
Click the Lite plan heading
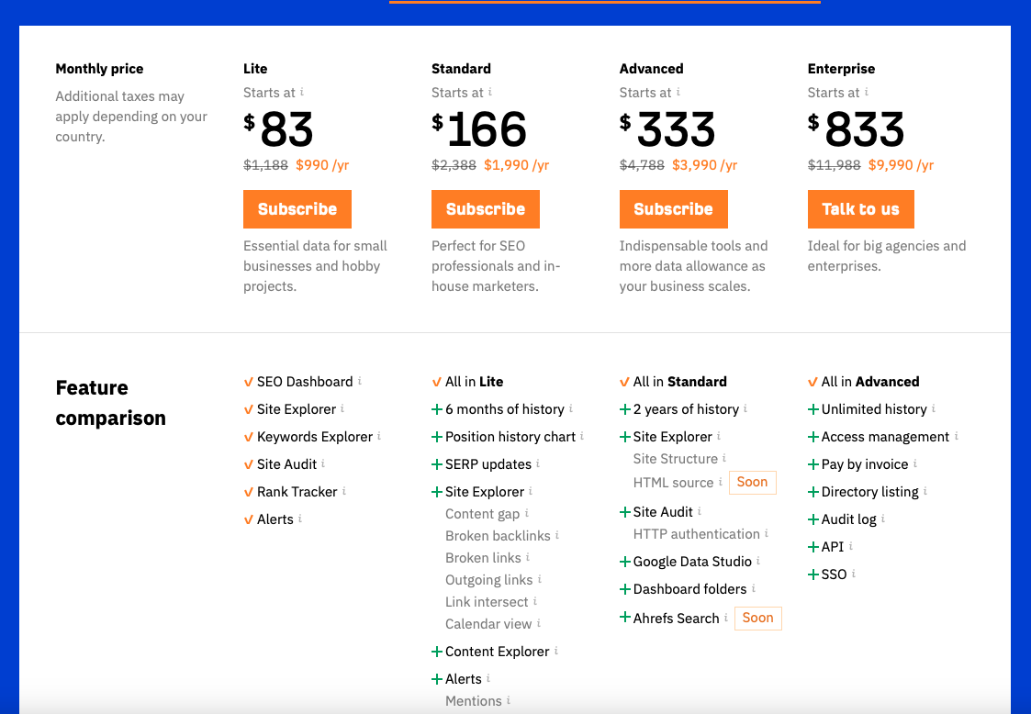255,69
